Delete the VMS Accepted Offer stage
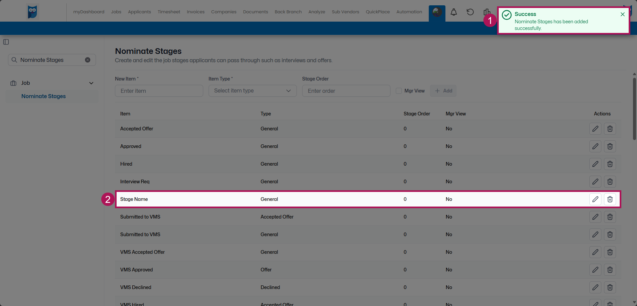The image size is (637, 306). pyautogui.click(x=610, y=252)
